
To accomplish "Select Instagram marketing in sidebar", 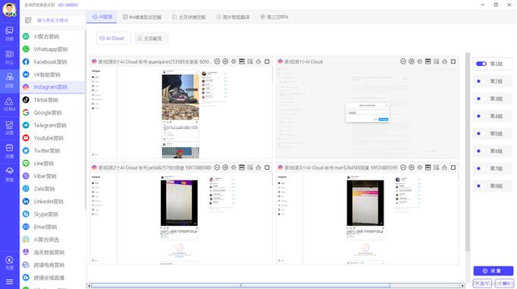I will 52,87.
